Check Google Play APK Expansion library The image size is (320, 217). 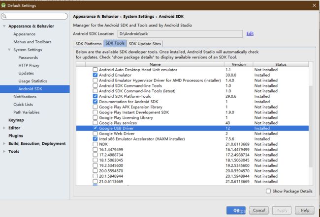pos(95,107)
